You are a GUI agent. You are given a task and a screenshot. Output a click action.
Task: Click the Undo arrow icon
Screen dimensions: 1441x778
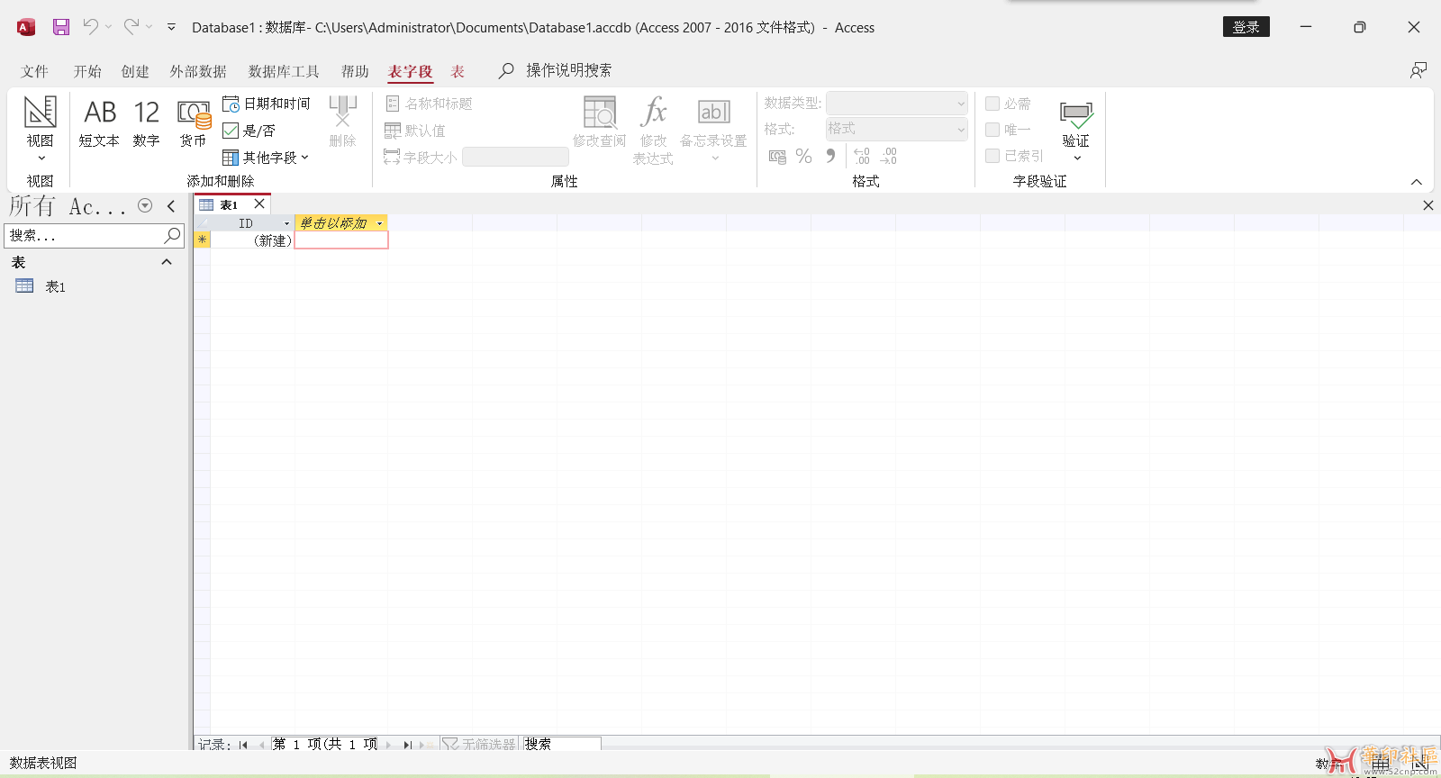[90, 27]
